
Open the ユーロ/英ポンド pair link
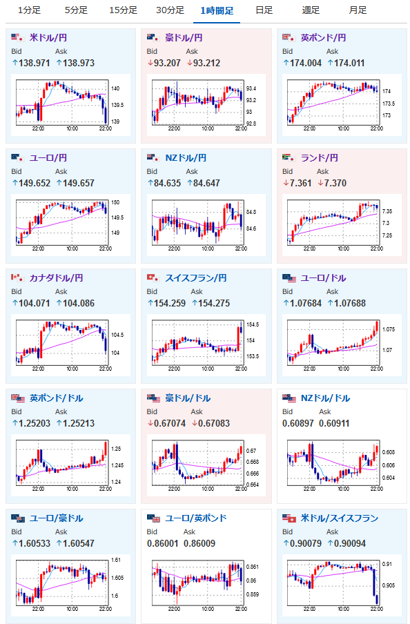(x=196, y=518)
